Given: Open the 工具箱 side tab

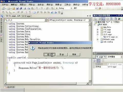Looking at the screenshot, I should (x=1, y=38).
